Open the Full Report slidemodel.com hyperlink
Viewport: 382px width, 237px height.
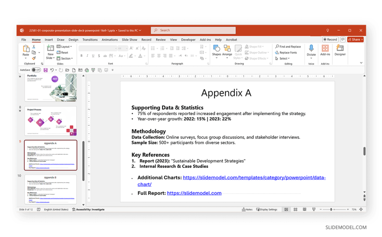click(x=194, y=193)
